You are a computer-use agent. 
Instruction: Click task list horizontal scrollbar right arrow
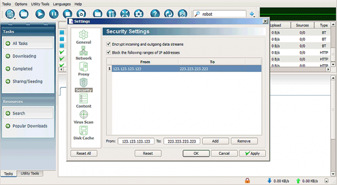(328, 69)
